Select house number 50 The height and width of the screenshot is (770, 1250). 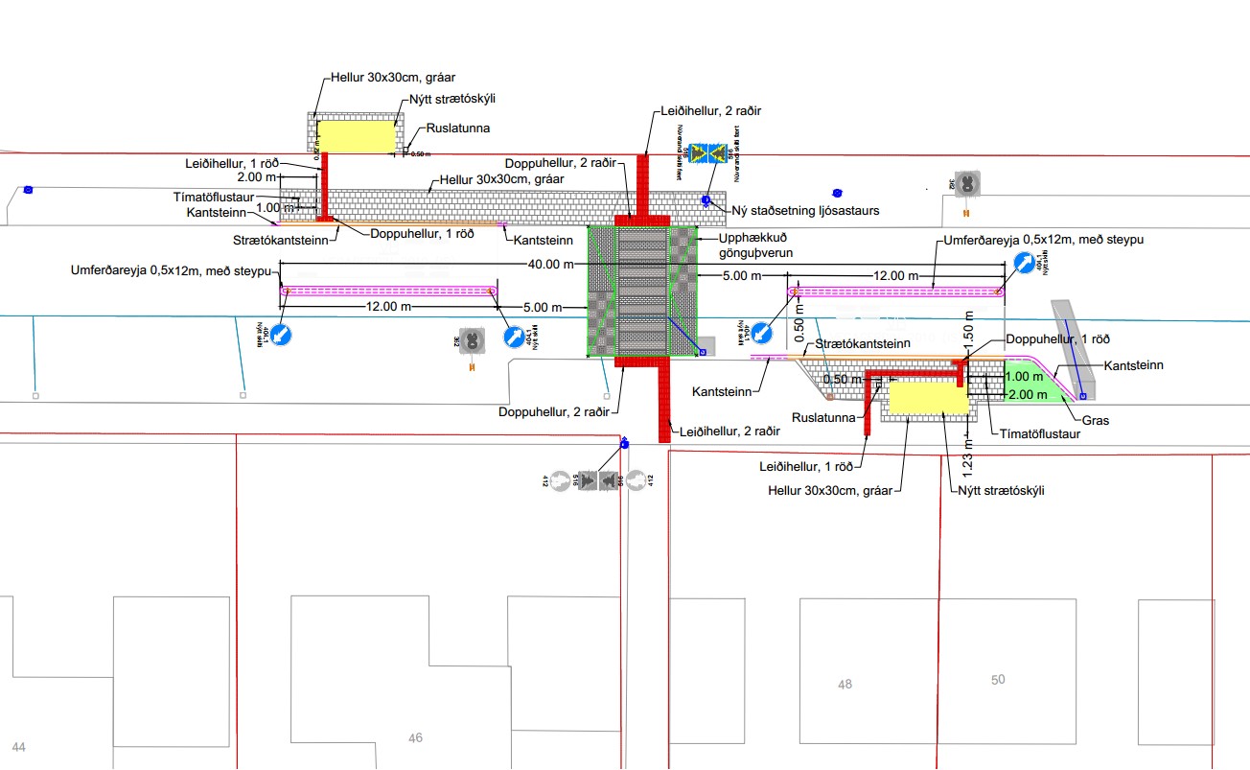click(x=998, y=679)
